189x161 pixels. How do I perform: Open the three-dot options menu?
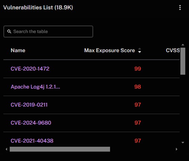click(x=180, y=8)
